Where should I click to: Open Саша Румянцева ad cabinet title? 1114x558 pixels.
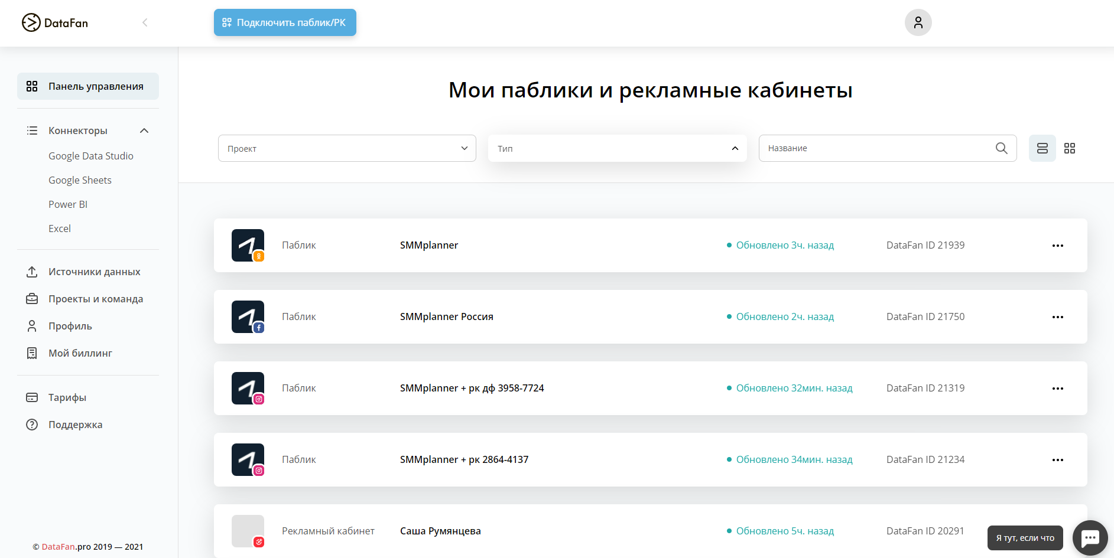[x=440, y=531]
